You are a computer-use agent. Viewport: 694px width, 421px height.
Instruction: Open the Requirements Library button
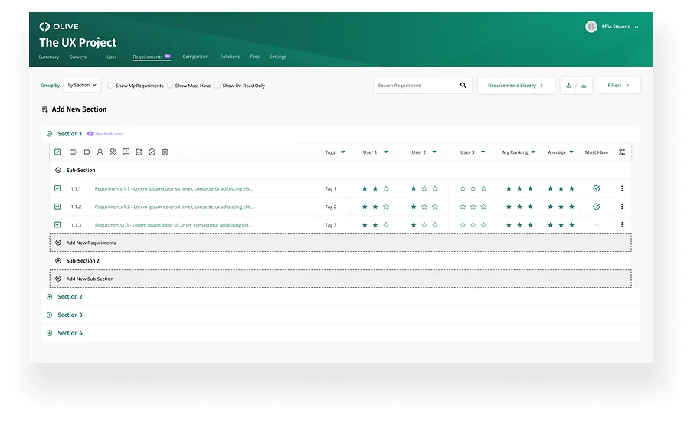coord(516,86)
